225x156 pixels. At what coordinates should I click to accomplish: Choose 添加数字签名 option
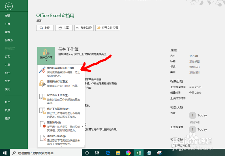coord(61,140)
